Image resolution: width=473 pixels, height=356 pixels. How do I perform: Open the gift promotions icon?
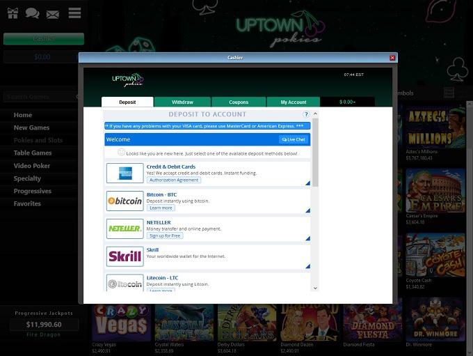tap(13, 13)
